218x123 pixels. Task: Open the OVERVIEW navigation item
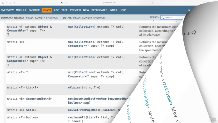point(7,10)
